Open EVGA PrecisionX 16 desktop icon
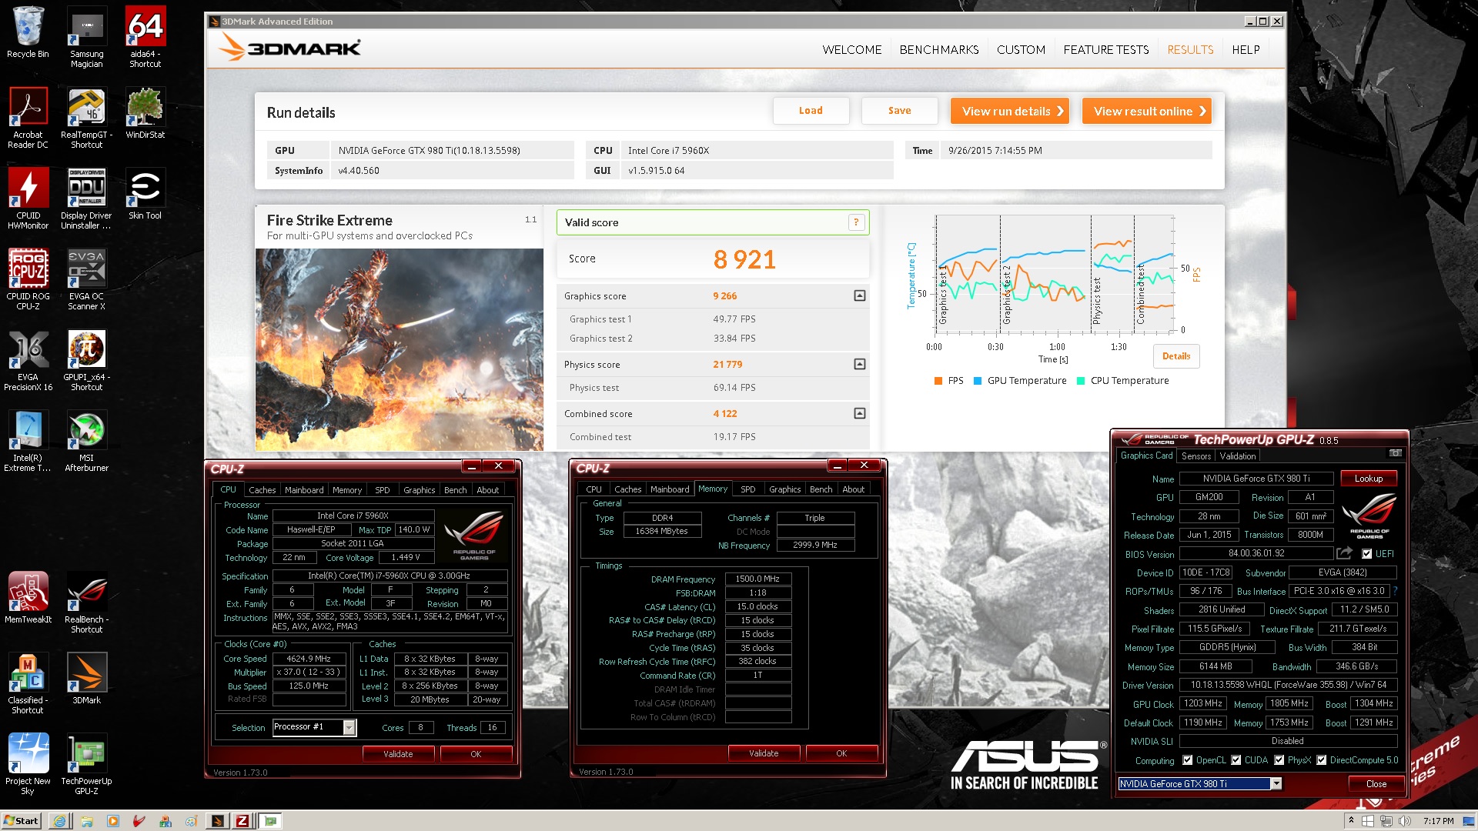The width and height of the screenshot is (1478, 831). 28,360
